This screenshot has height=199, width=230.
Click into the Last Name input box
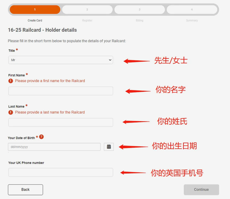point(61,122)
